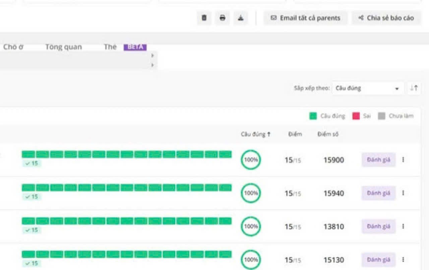Click the trash delete report icon
The width and height of the screenshot is (429, 270).
(x=204, y=18)
